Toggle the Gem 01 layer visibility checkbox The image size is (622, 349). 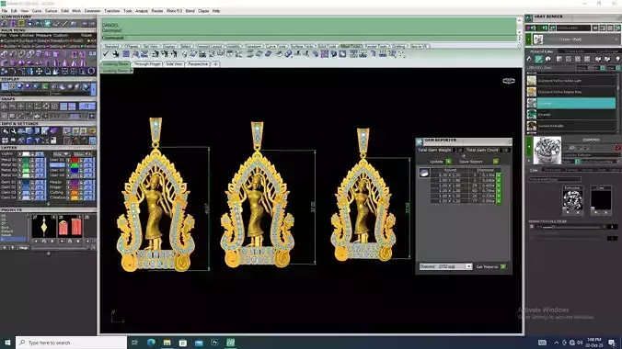coord(20,182)
